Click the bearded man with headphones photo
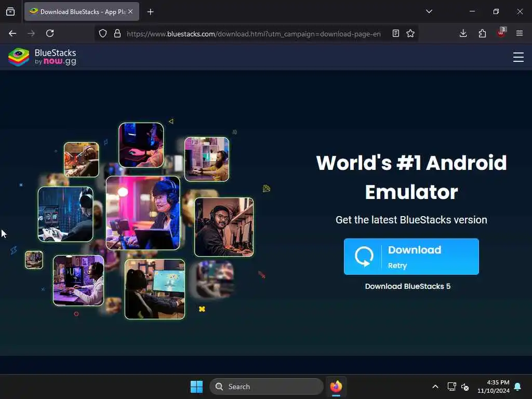 click(224, 227)
